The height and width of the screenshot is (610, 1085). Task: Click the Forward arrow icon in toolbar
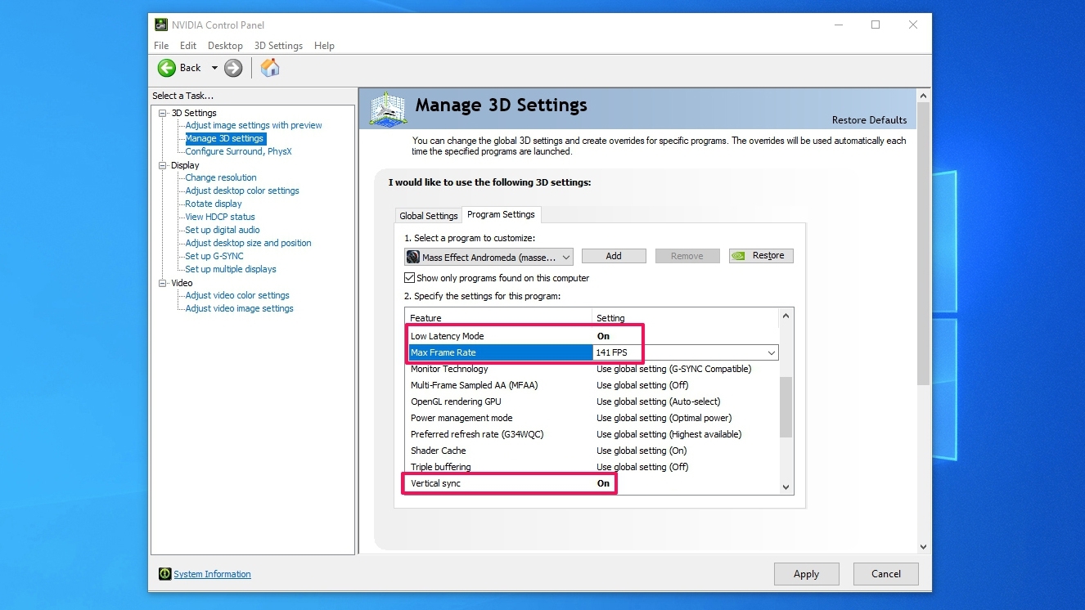coord(233,68)
